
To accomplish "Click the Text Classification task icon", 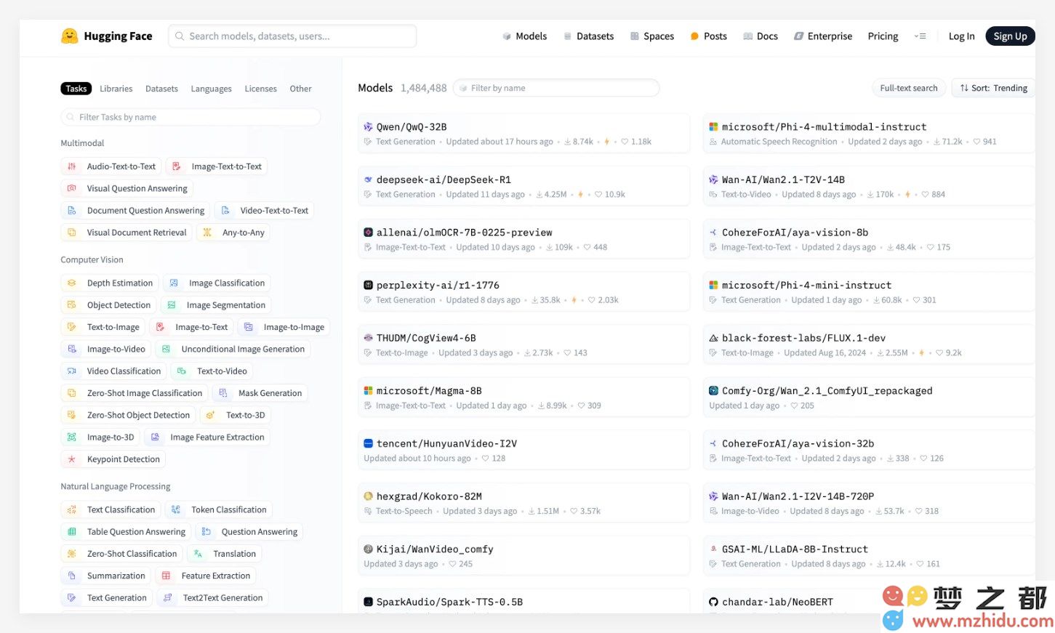I will coord(71,510).
